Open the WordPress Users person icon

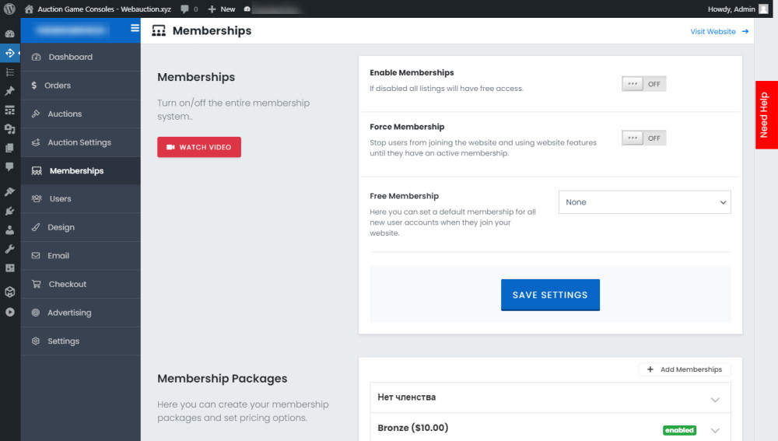click(9, 230)
